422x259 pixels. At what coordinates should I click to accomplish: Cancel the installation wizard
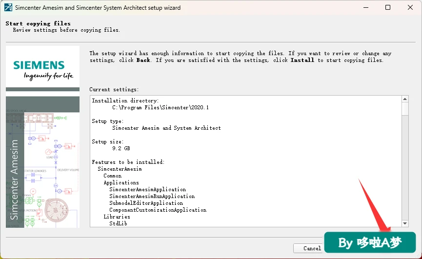(x=309, y=248)
